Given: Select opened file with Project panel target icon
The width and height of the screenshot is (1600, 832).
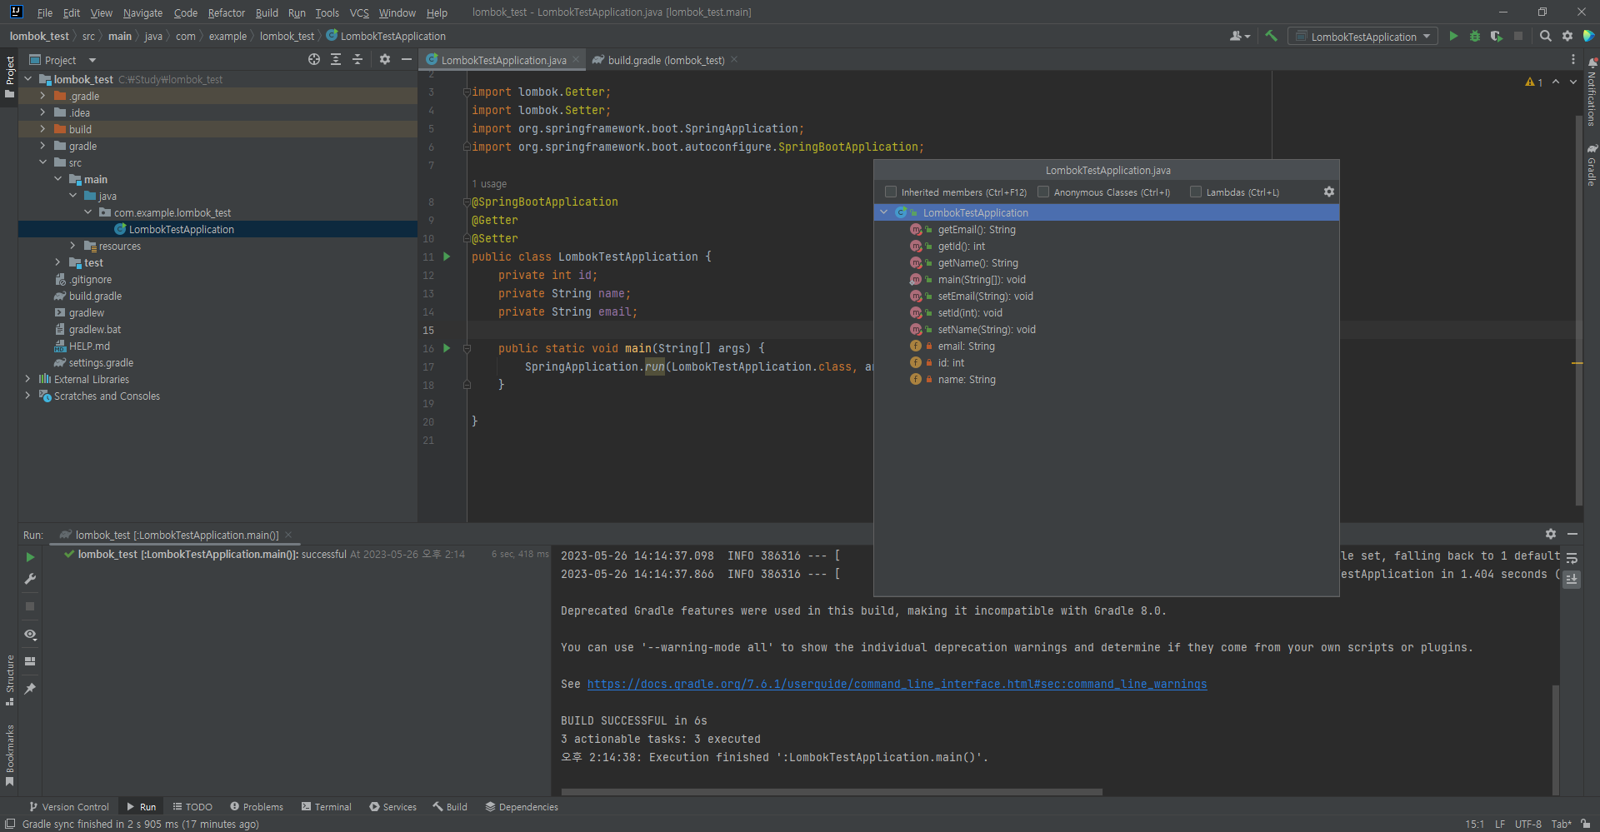Looking at the screenshot, I should coord(314,59).
